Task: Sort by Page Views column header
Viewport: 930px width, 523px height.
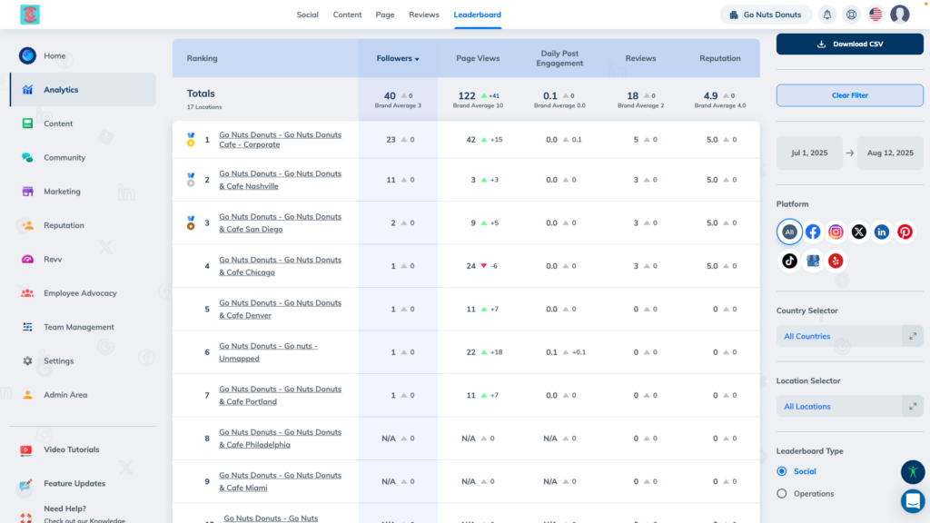Action: 478,59
